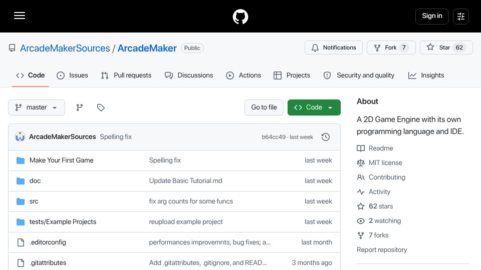Click the file icon beside .editorconfig

point(21,242)
